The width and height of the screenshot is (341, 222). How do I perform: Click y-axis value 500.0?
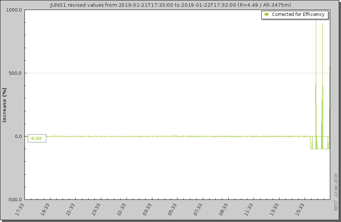coord(15,73)
